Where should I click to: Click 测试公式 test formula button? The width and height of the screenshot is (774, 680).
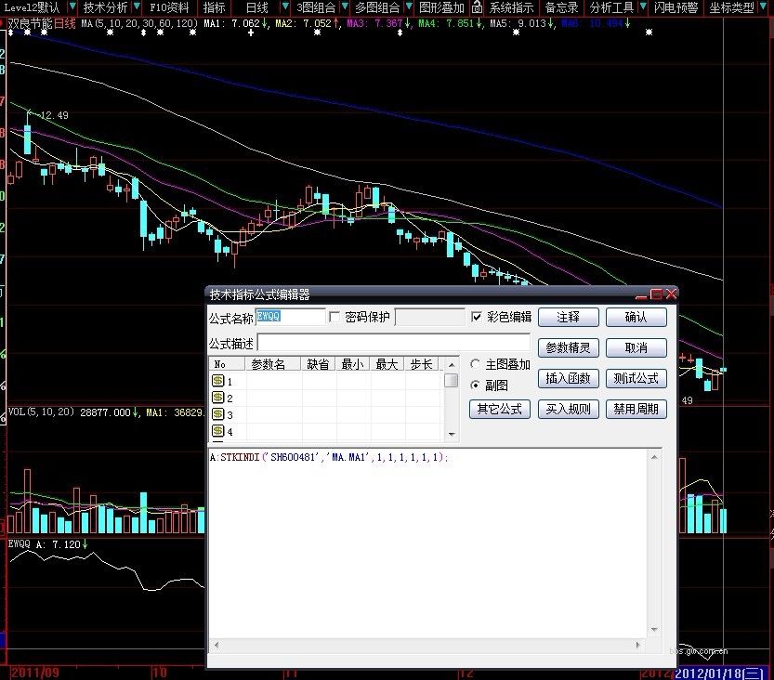(x=636, y=379)
